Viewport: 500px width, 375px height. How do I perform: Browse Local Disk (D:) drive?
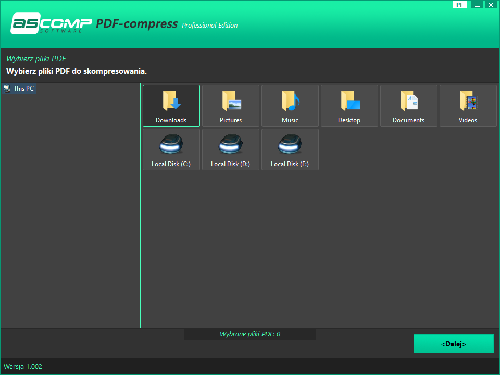click(x=231, y=149)
